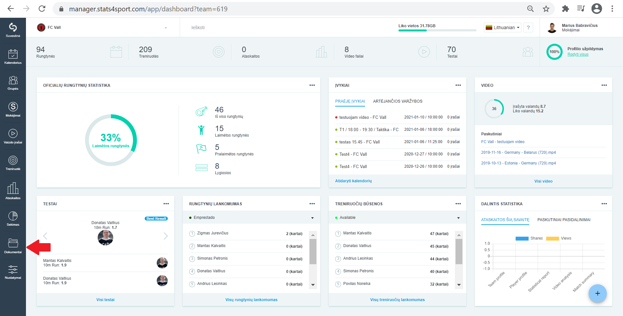The width and height of the screenshot is (623, 316).
Task: Open Suvestinė dashboard in sidebar
Action: [x=13, y=30]
